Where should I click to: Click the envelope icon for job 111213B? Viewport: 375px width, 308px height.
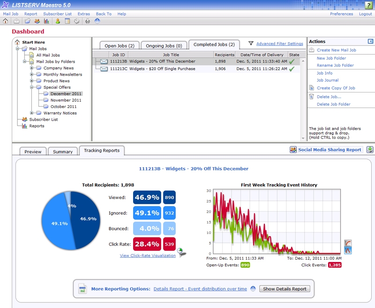tap(104, 62)
